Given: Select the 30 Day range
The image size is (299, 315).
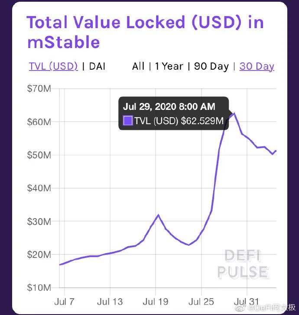Looking at the screenshot, I should 257,66.
